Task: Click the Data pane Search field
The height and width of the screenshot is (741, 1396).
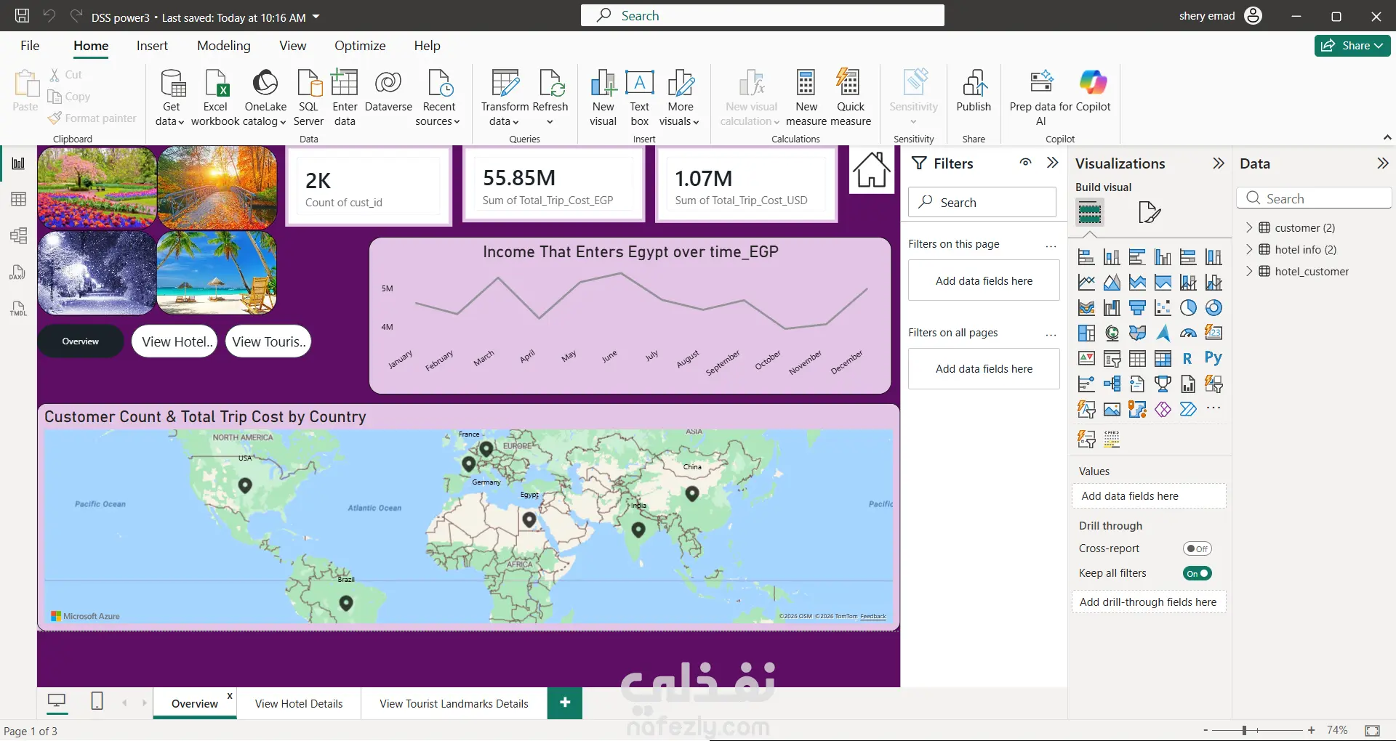Action: coord(1315,198)
